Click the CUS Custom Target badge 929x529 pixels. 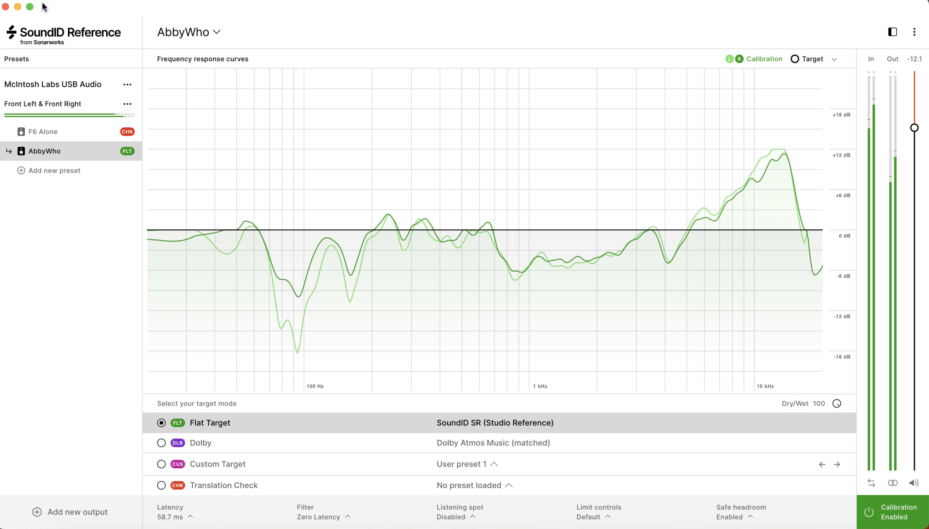tap(177, 464)
